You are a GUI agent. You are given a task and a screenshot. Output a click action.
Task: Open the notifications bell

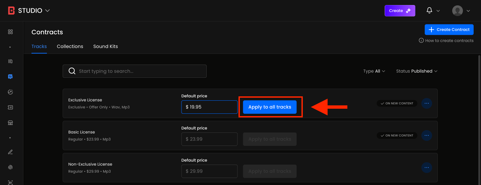429,11
